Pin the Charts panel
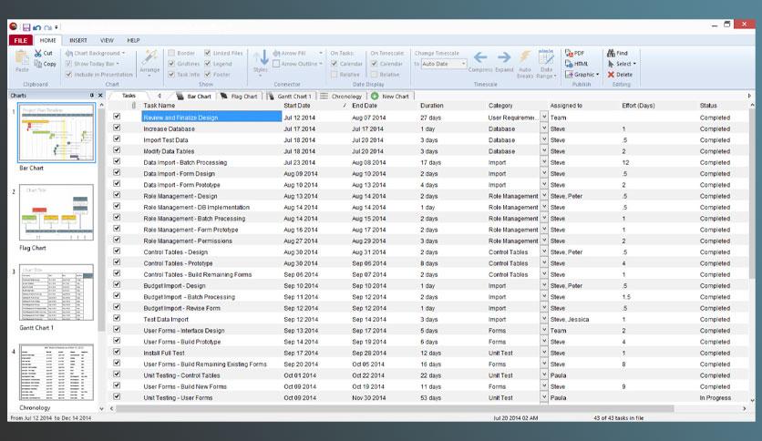 (x=91, y=95)
